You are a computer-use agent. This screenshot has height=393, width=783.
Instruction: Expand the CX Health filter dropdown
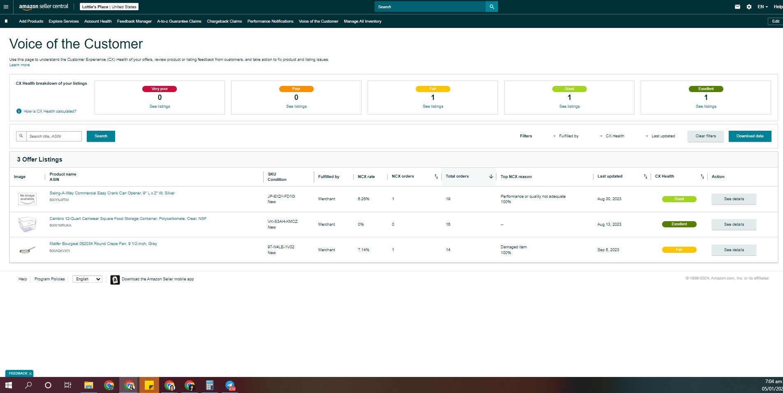[612, 136]
